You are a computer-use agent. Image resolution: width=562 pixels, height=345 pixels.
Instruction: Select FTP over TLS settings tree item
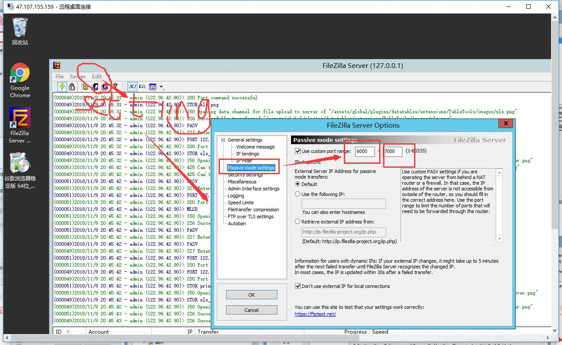point(250,216)
